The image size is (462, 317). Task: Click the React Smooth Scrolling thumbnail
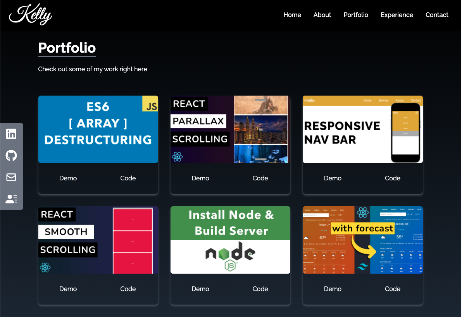[98, 240]
